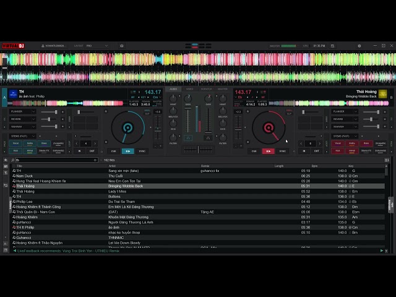Toggle deck B headphone cue (PFL) button

(208, 138)
